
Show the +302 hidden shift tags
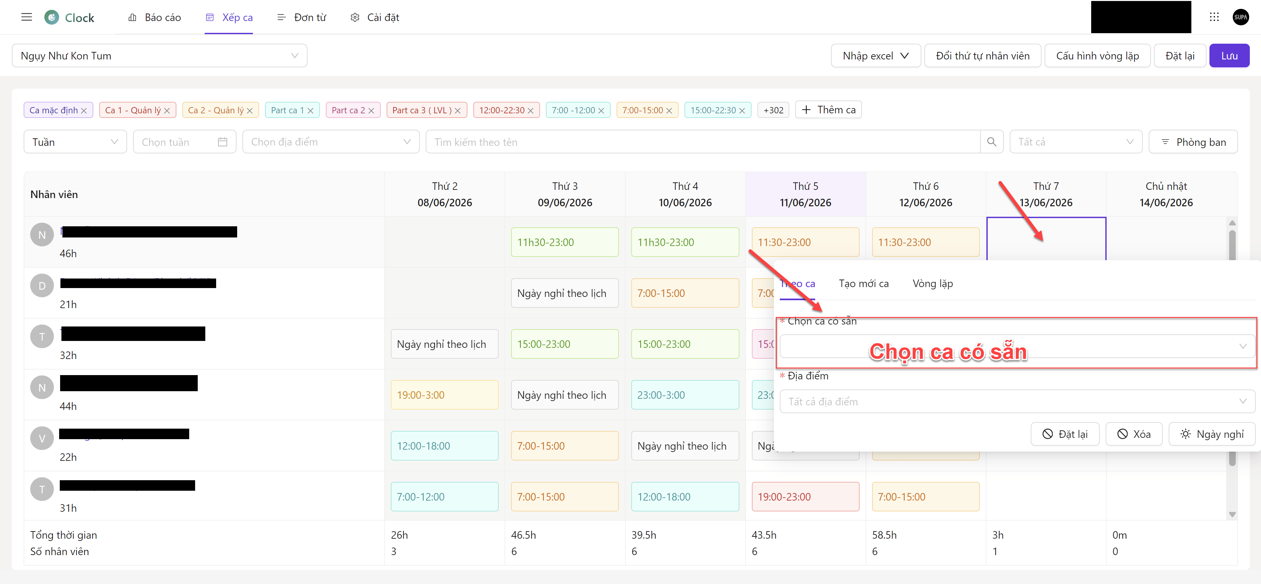(773, 111)
